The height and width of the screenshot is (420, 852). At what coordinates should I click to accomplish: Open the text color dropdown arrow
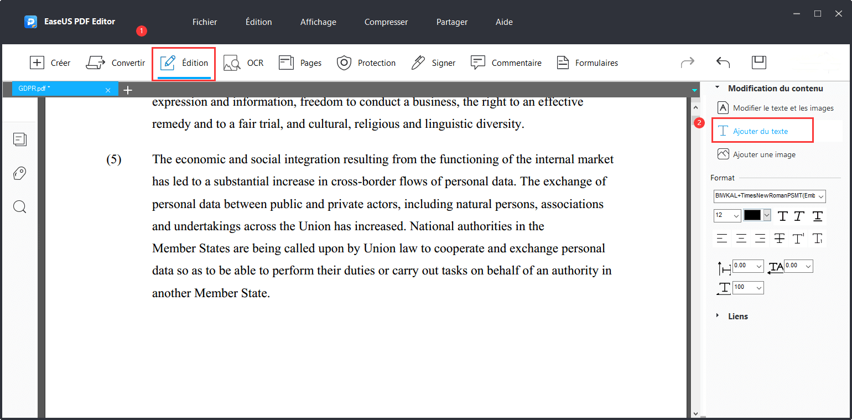767,215
